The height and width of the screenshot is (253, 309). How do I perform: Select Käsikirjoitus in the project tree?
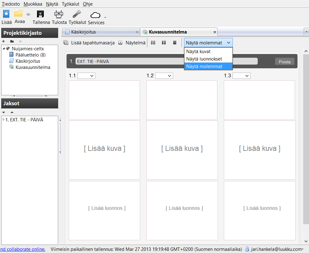click(28, 61)
